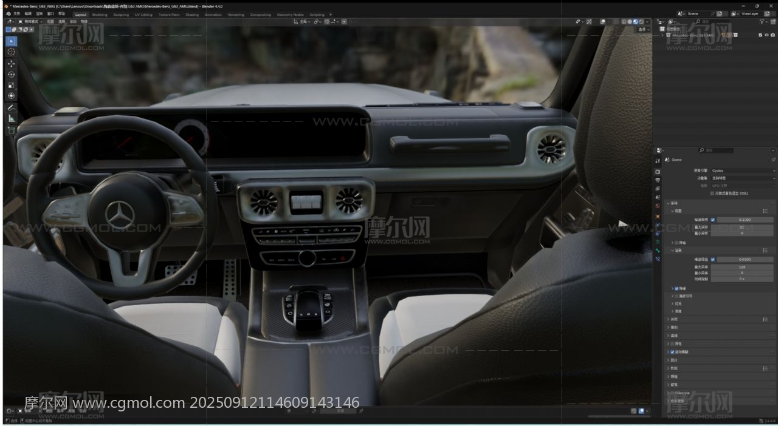Switch to the Modeling workspace tab

click(100, 15)
